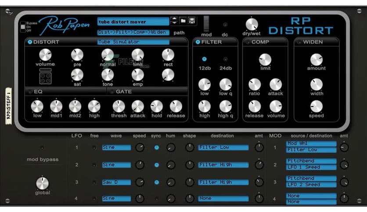The image size is (367, 212).
Task: Open LFO 1 destination Filter Low
Action: coord(223,147)
